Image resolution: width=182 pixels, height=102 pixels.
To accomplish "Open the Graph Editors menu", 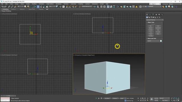I will (x=50, y=4).
